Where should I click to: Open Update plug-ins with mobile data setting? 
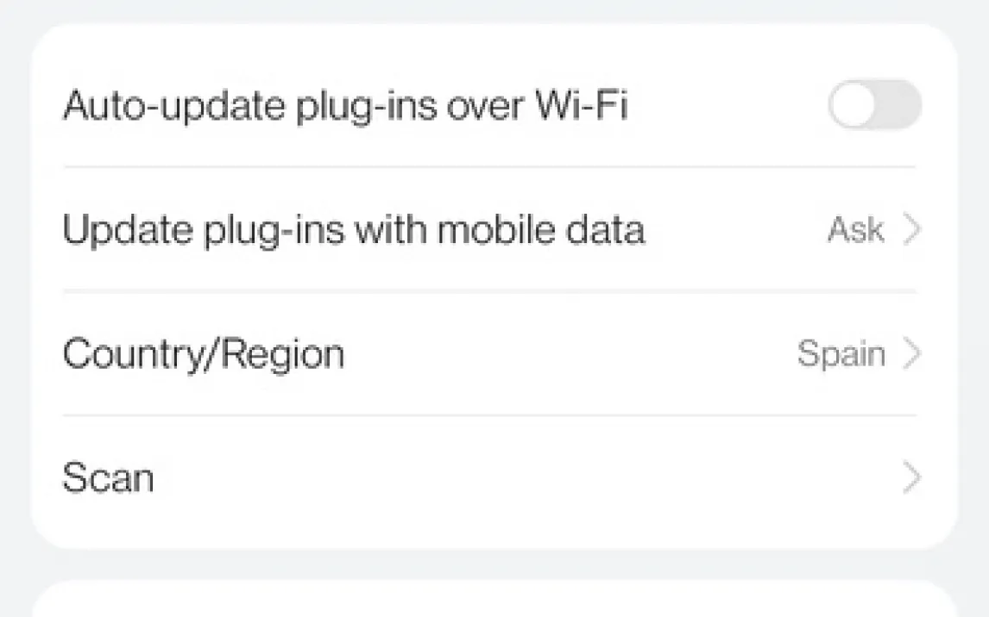tap(354, 230)
